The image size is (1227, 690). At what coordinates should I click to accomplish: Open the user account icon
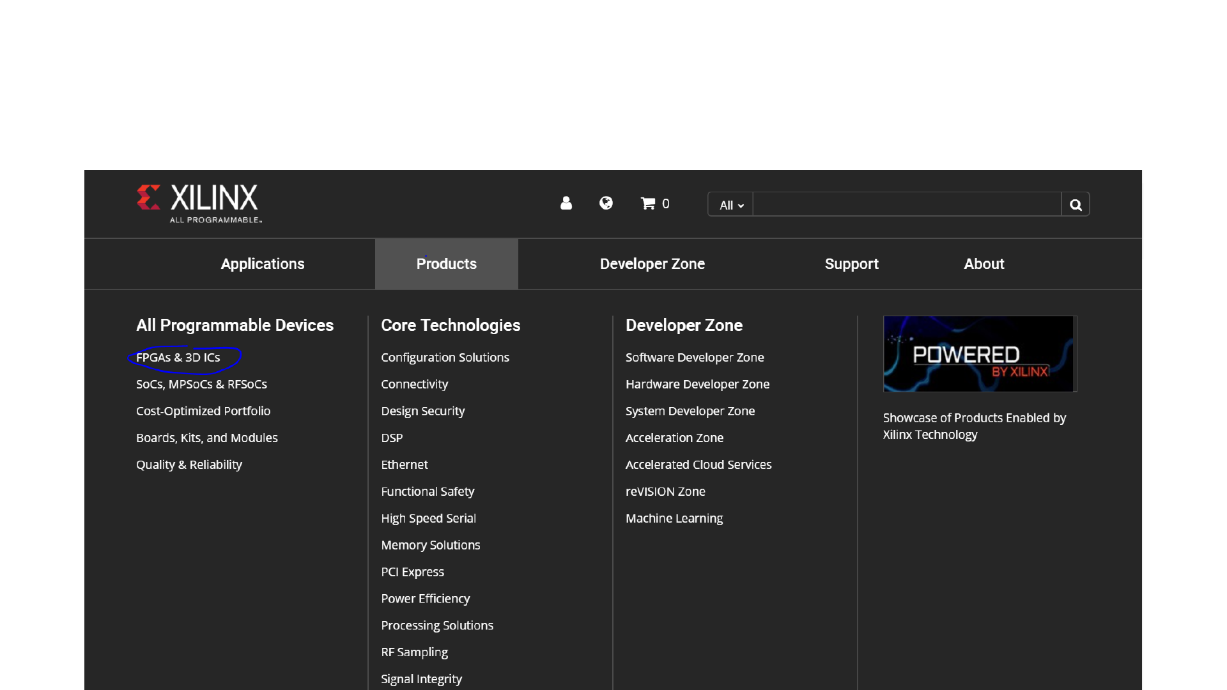point(566,203)
